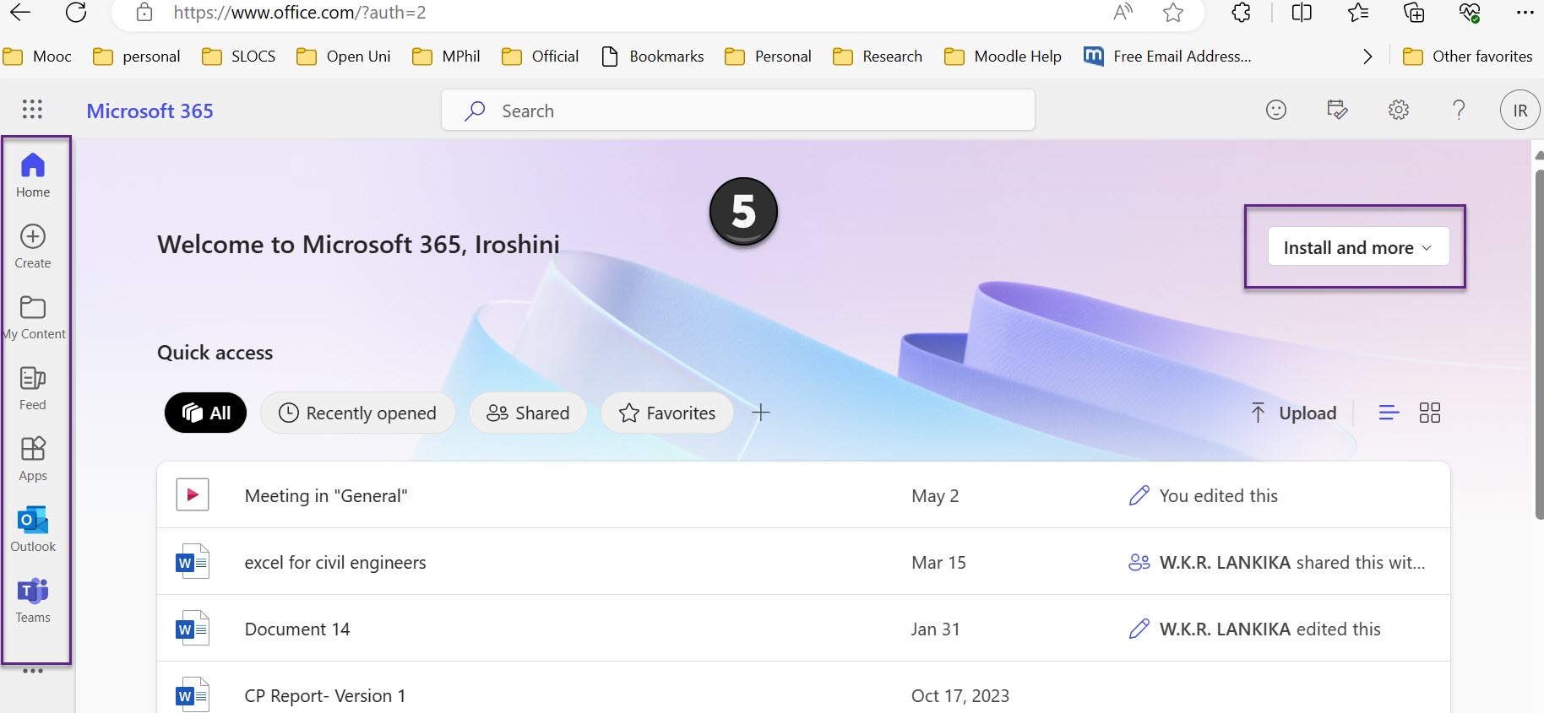Select the All filter tab
Viewport: 1544px width, 713px height.
click(206, 413)
